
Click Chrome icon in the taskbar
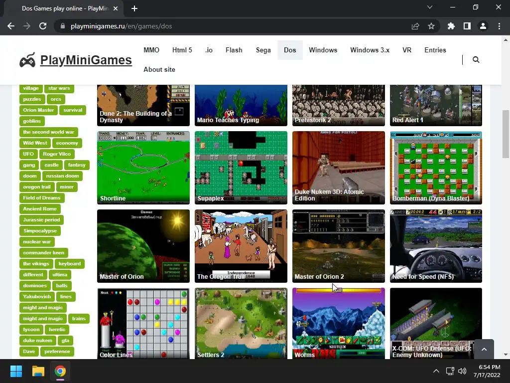60,371
